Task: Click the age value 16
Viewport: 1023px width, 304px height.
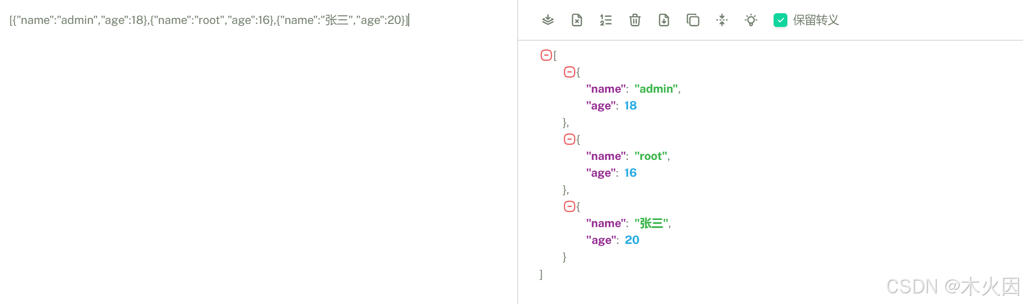Action: coord(631,173)
